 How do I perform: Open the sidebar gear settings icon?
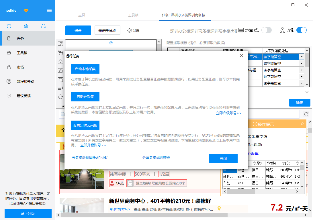coord(26,26)
